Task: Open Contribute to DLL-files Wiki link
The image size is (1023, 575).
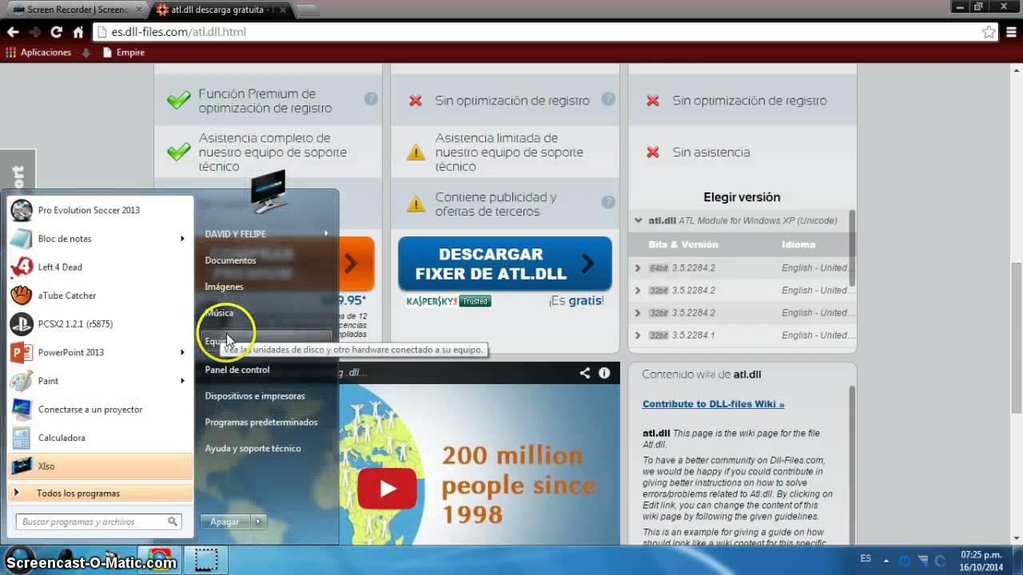Action: click(x=713, y=404)
